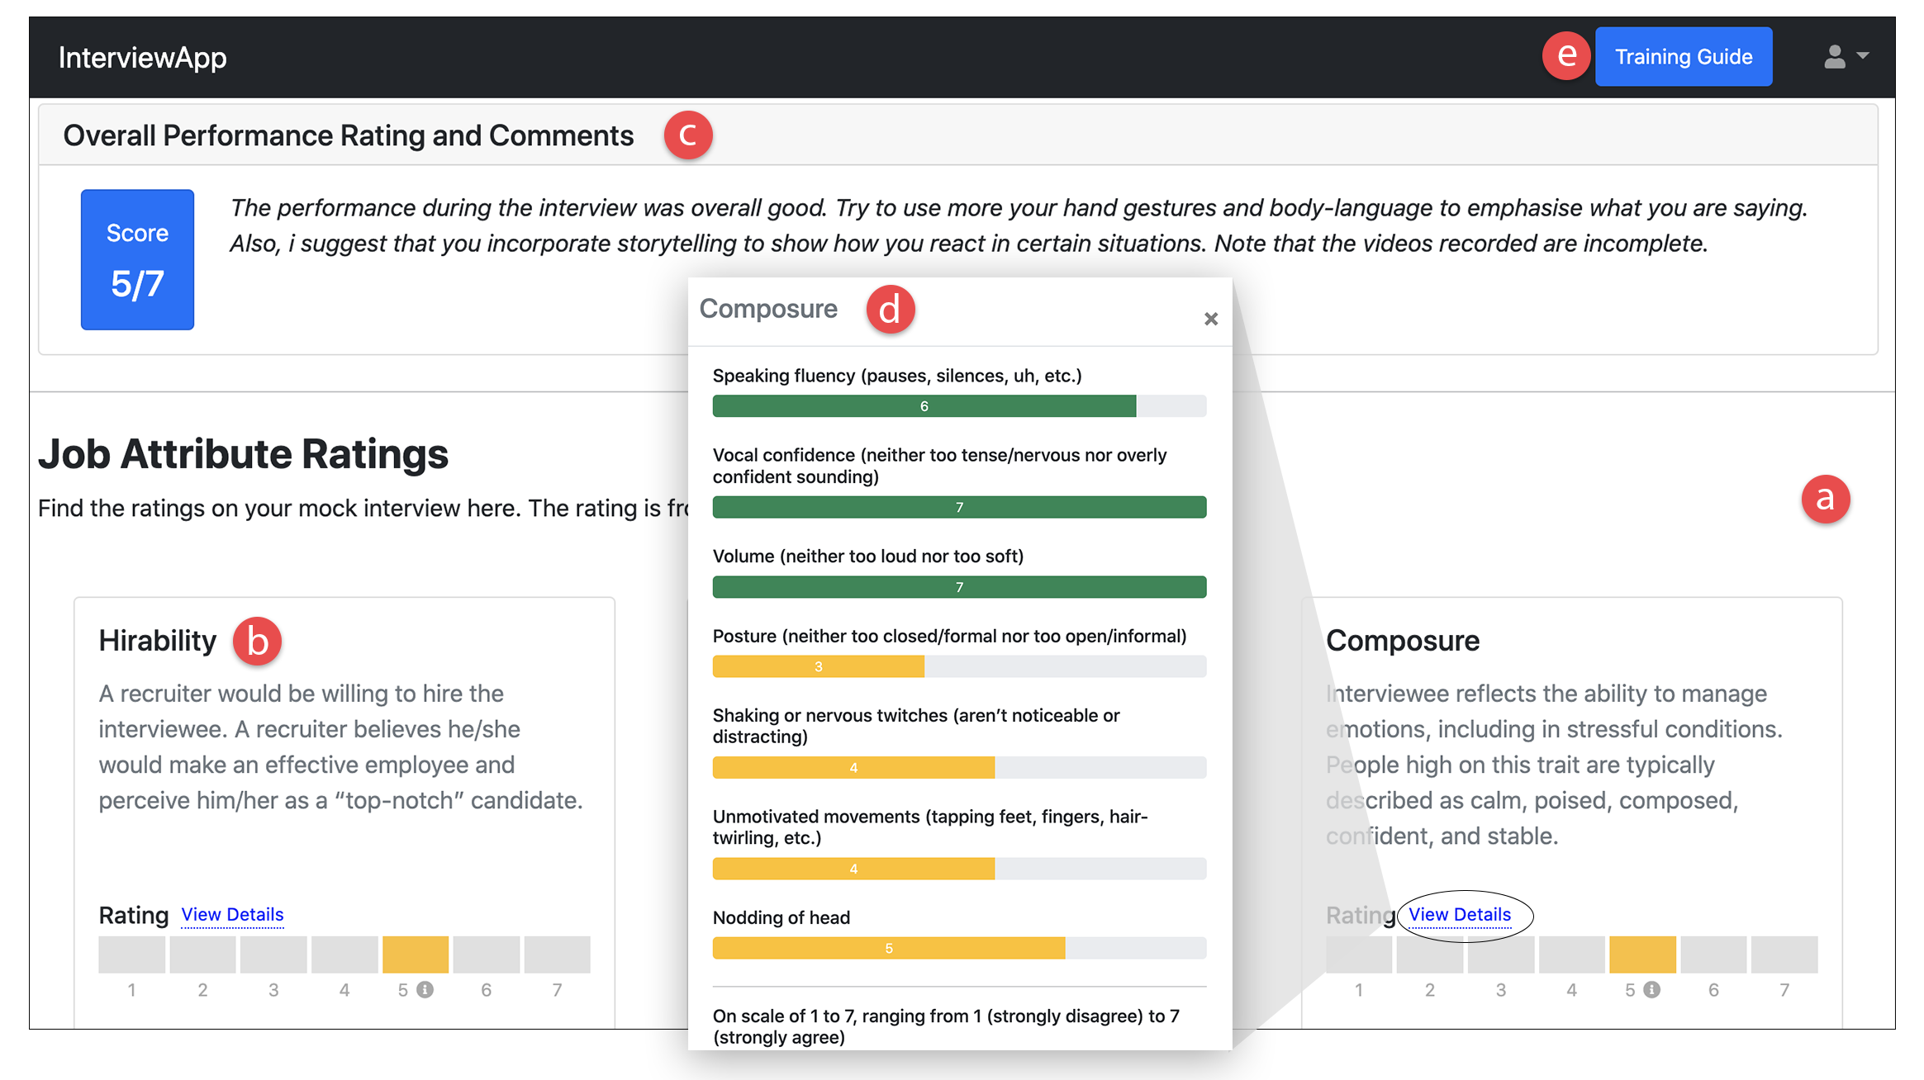The height and width of the screenshot is (1080, 1924).
Task: Click the Nodding of head progress bar
Action: coord(888,948)
